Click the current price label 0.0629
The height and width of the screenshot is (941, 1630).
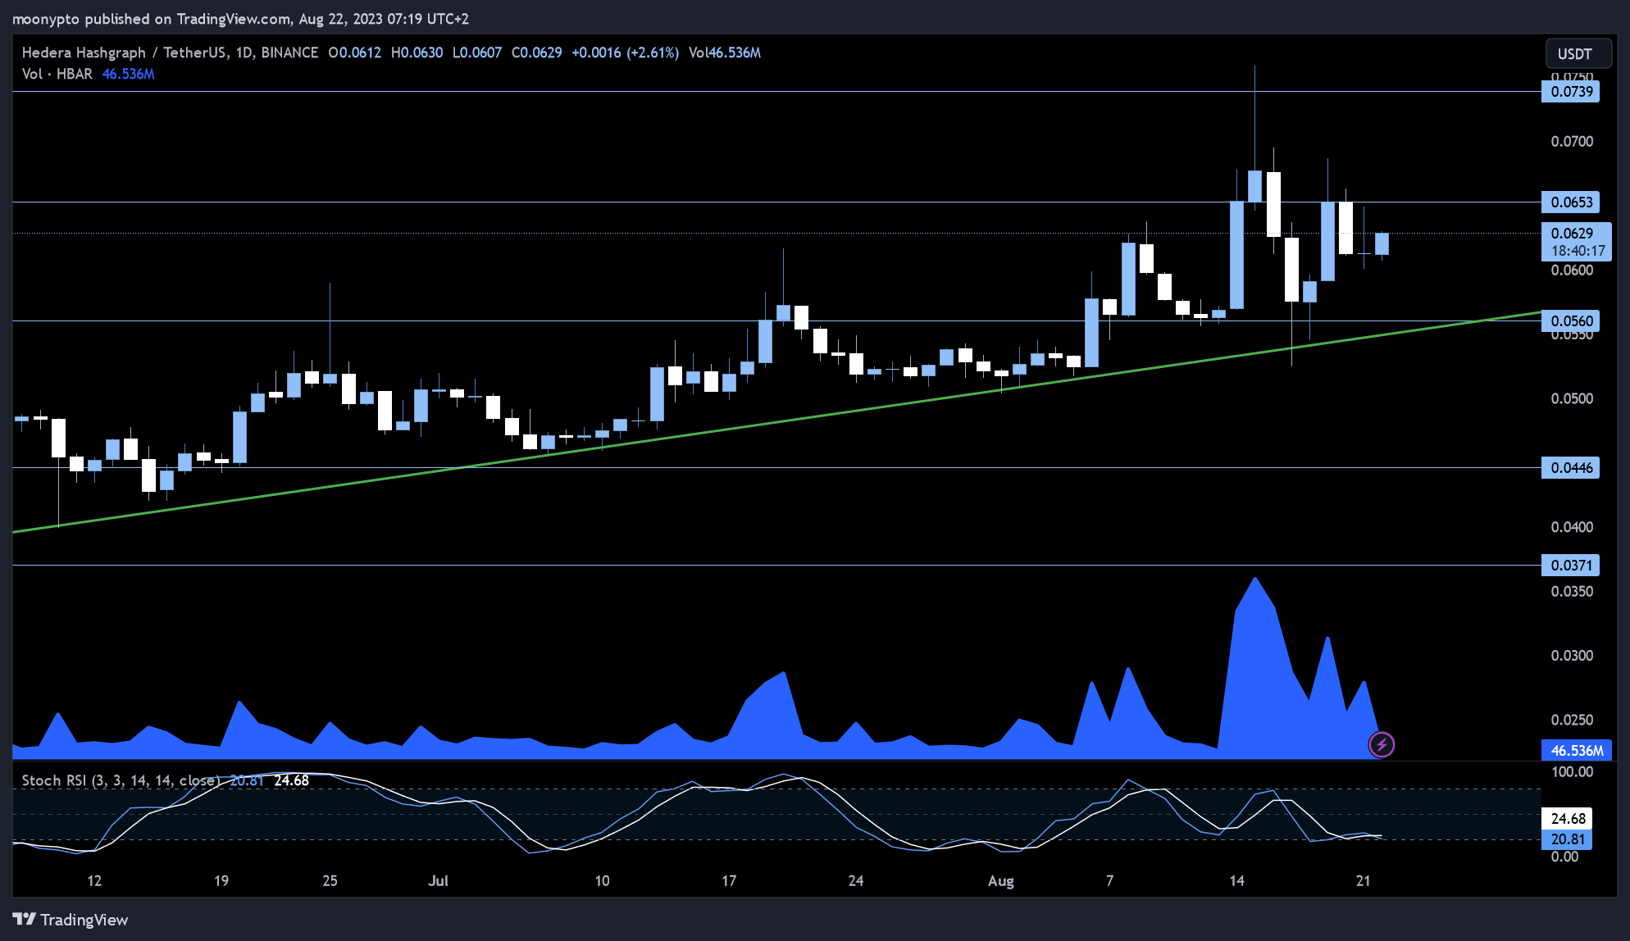[1572, 234]
